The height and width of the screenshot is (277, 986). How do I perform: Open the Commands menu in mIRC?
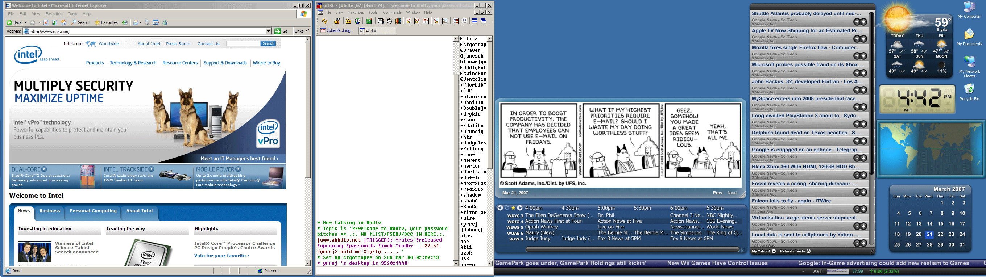coord(392,12)
